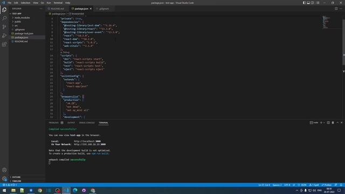This screenshot has height=194, width=345.
Task: Open the Search view in activity bar
Action: (4, 18)
